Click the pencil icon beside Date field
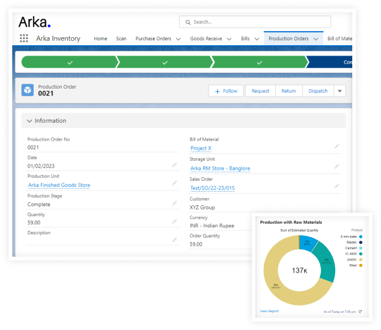This screenshot has height=330, width=381. point(174,165)
